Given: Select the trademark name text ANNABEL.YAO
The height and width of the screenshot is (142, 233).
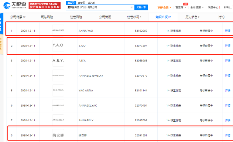Looking at the screenshot, I should [88, 105].
